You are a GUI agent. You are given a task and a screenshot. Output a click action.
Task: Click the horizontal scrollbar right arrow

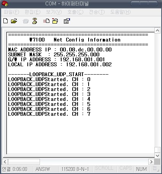click(x=151, y=162)
